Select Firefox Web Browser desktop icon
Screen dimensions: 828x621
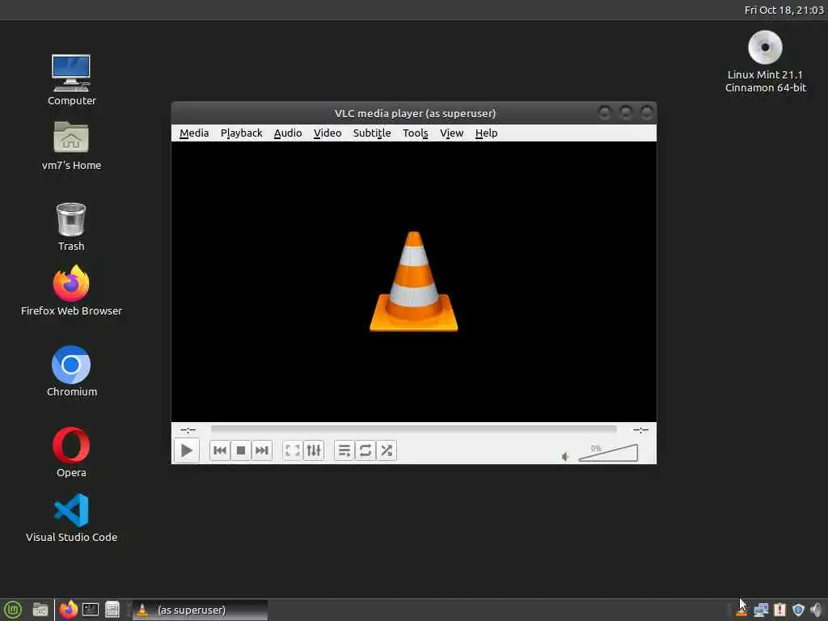(x=71, y=290)
